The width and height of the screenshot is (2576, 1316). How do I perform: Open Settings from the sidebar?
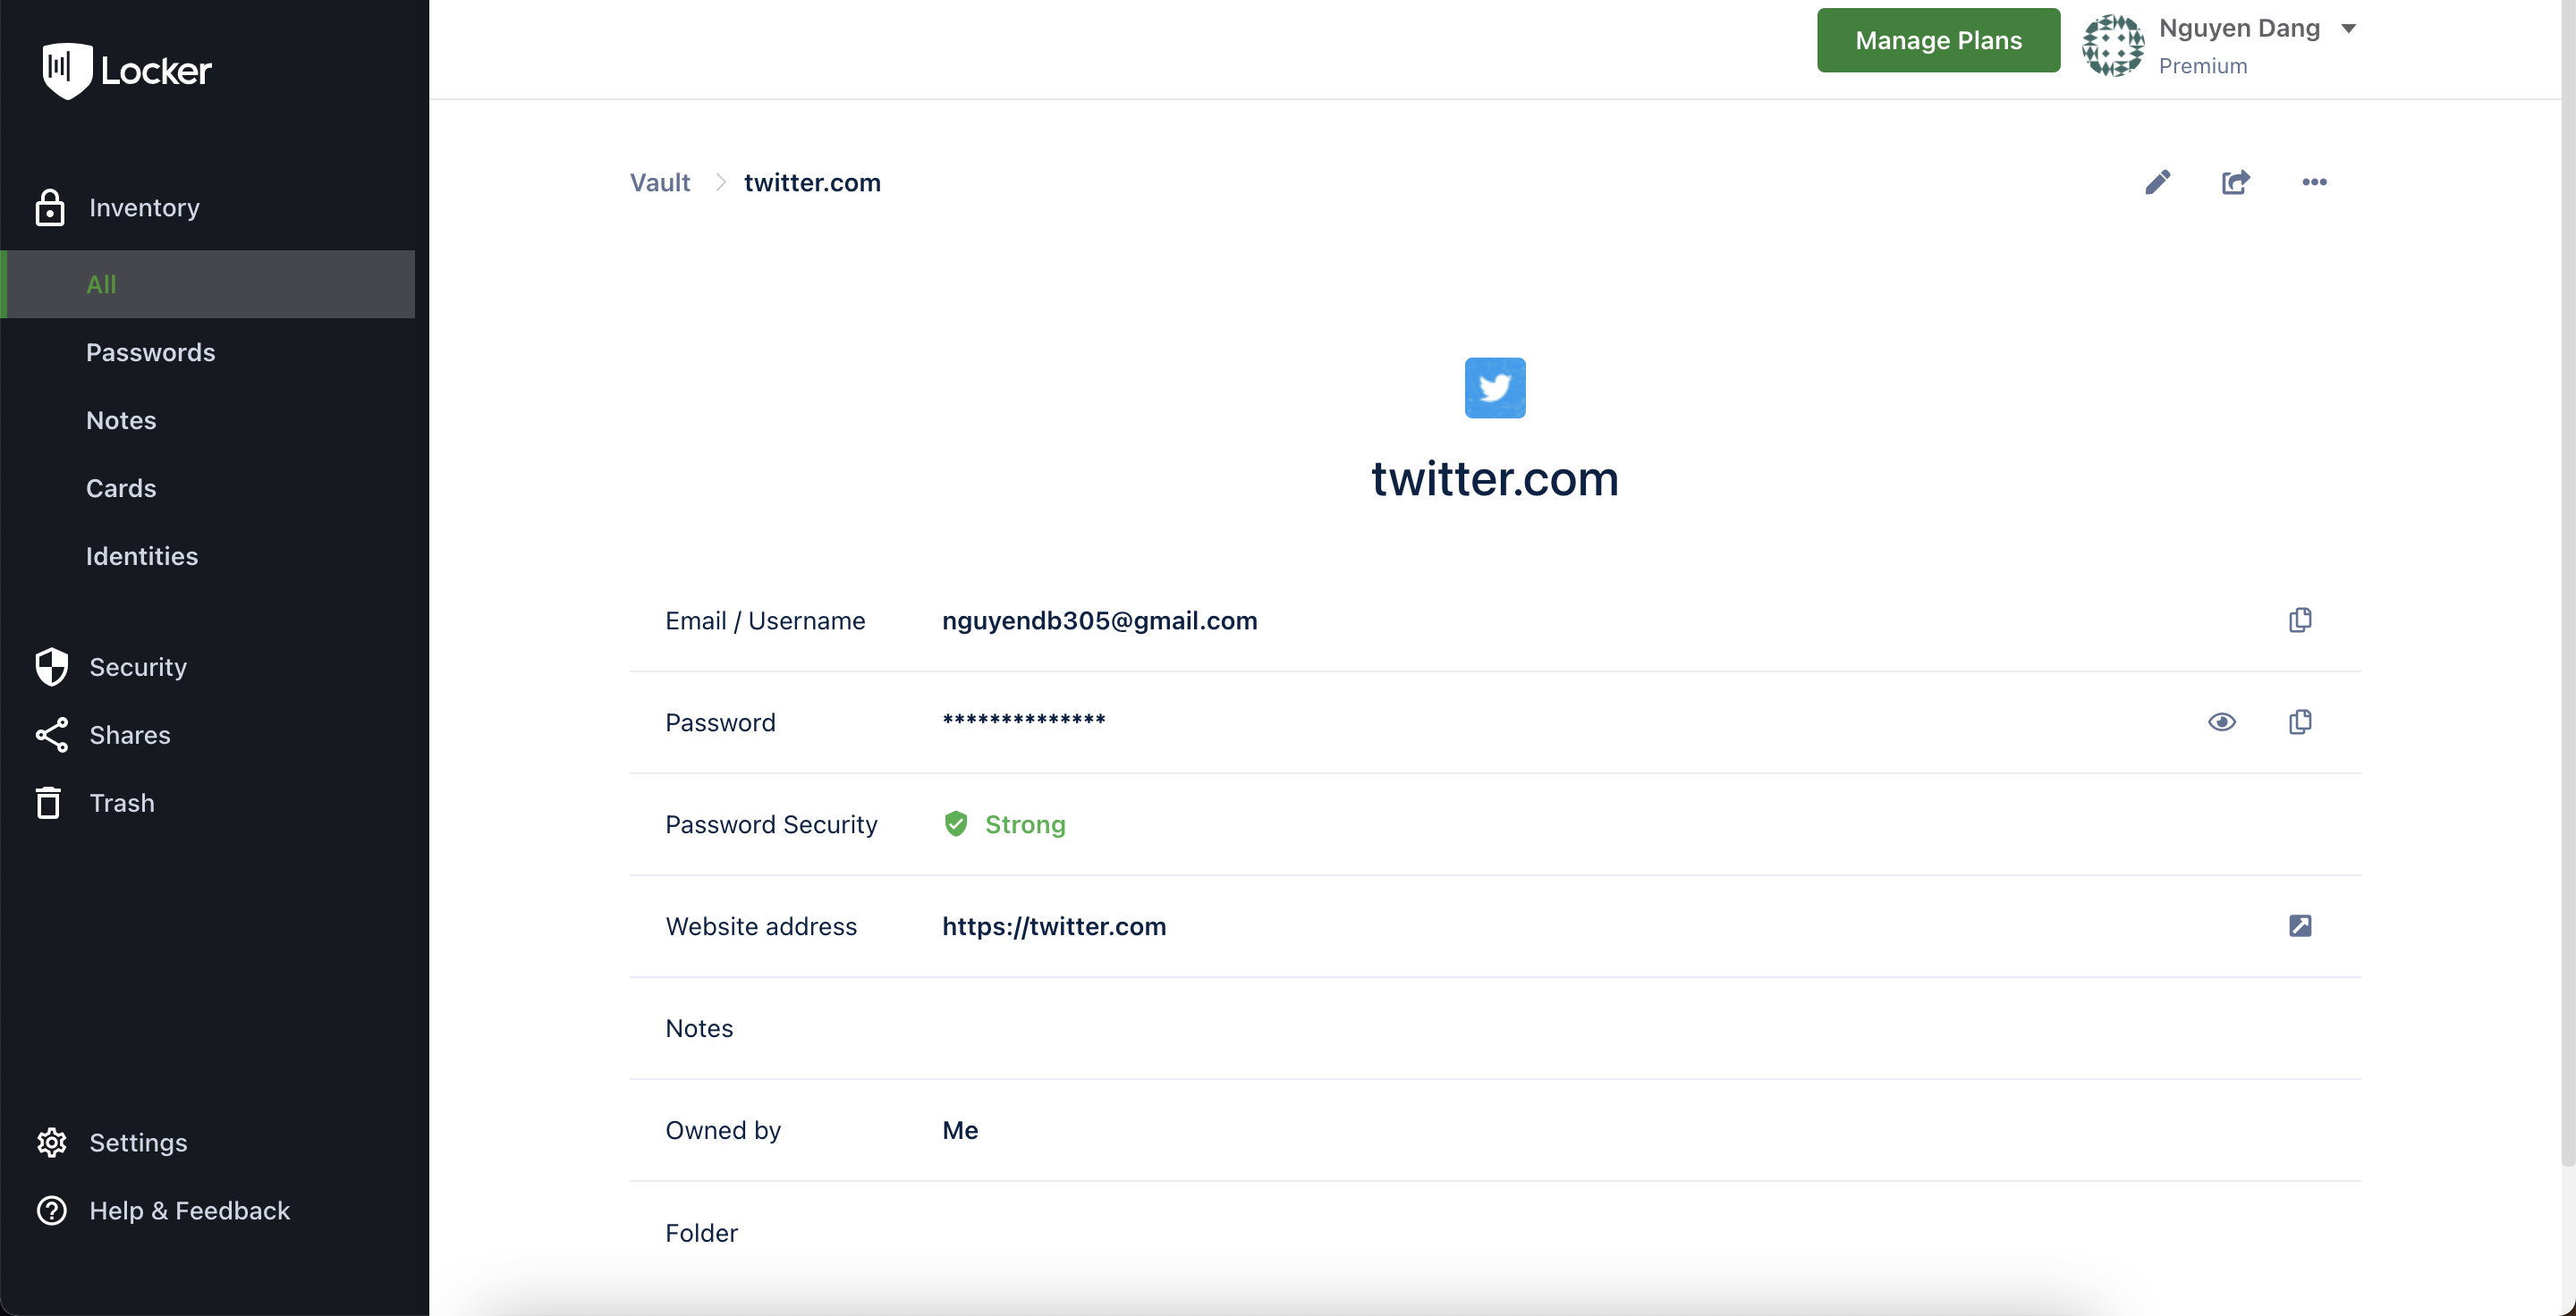pos(137,1143)
